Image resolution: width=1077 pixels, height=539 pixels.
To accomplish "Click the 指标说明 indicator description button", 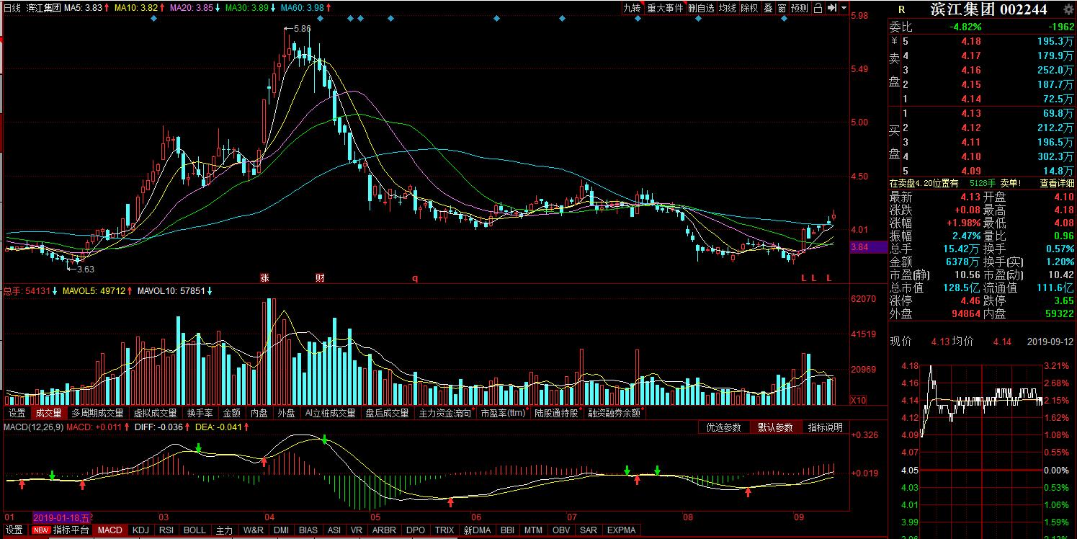I will coord(824,427).
